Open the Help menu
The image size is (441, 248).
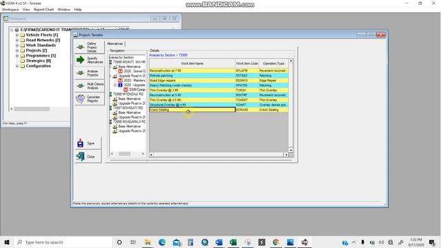(x=78, y=10)
